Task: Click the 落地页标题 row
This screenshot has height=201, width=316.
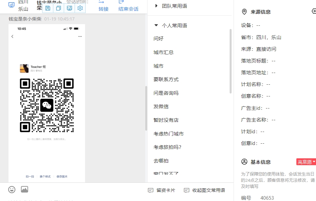Action: click(x=258, y=61)
